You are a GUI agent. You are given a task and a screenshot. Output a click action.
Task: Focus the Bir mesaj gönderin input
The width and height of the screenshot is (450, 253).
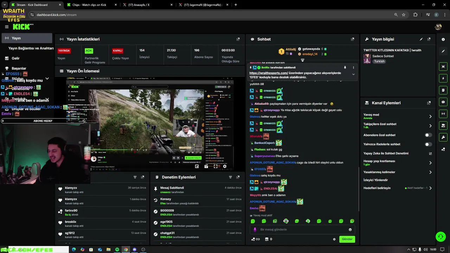pyautogui.click(x=303, y=229)
